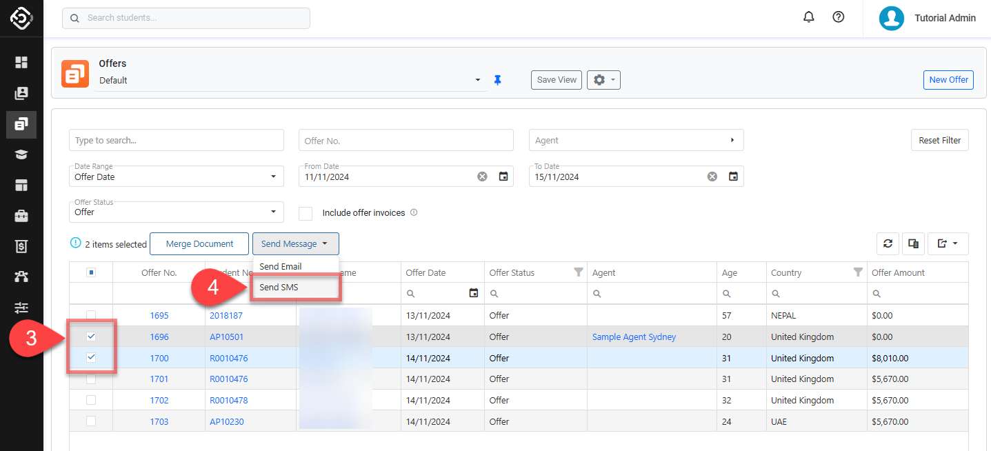
Task: Open the column chooser icon
Action: click(913, 243)
